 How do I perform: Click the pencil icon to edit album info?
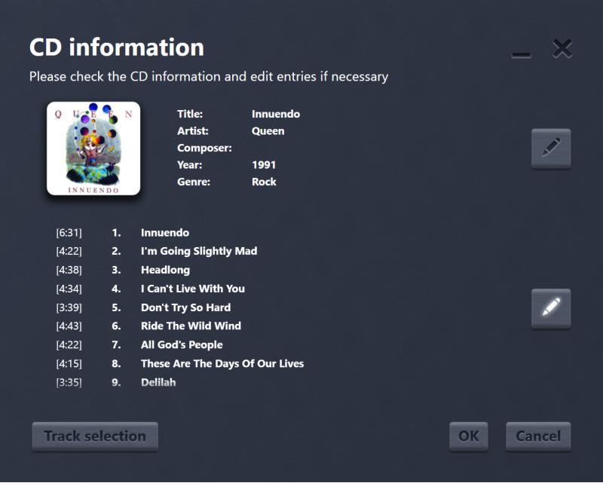(x=551, y=148)
